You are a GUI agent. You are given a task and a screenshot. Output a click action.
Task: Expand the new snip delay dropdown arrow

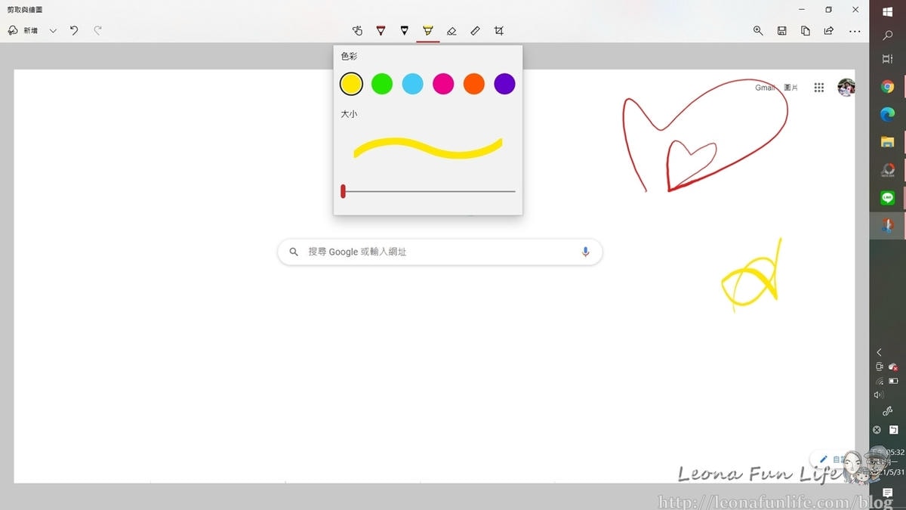[x=53, y=31]
